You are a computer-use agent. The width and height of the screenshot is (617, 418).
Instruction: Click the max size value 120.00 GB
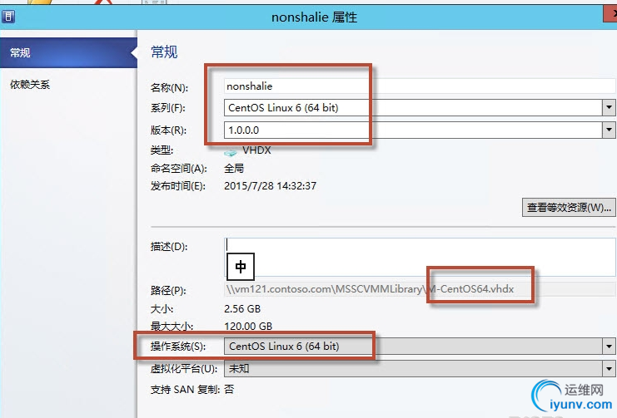click(248, 326)
